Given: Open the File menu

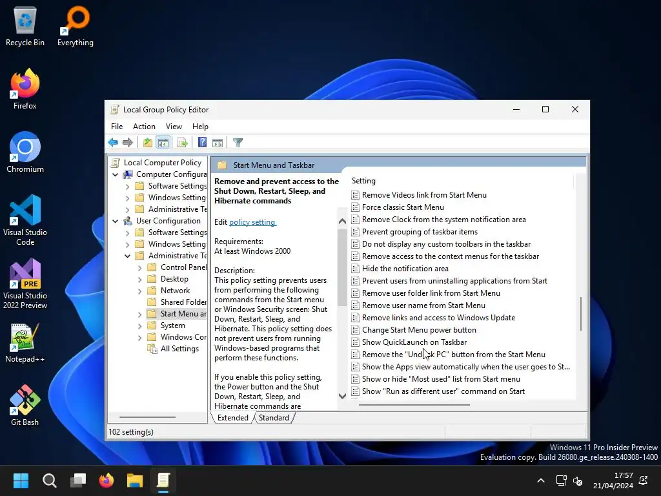Looking at the screenshot, I should point(117,127).
